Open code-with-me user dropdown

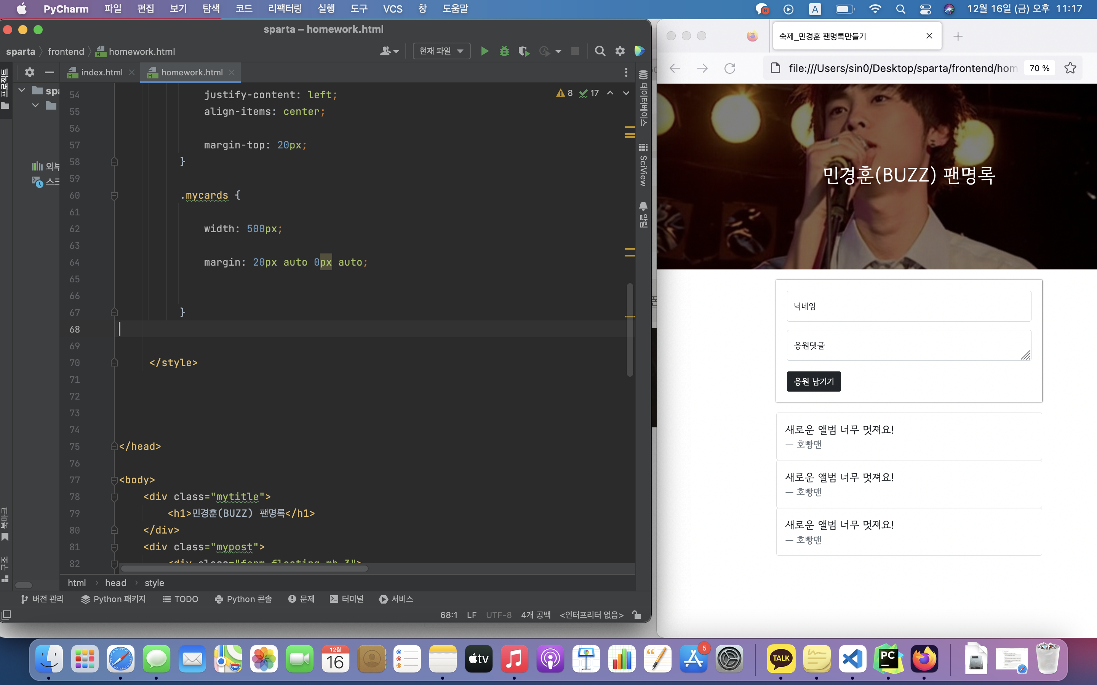point(389,51)
